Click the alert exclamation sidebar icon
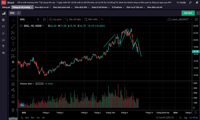The width and height of the screenshot is (200, 120). pos(3,20)
